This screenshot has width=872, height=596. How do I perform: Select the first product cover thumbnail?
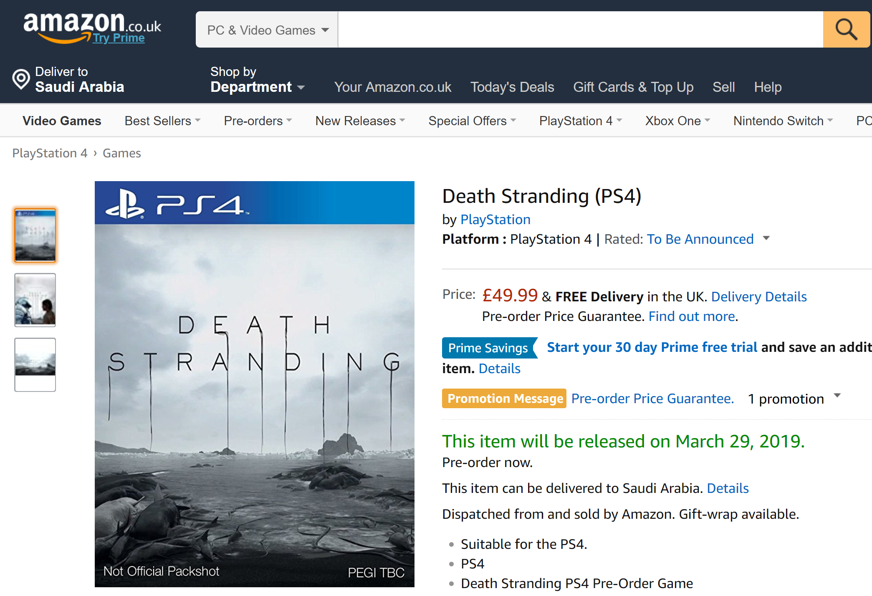35,235
